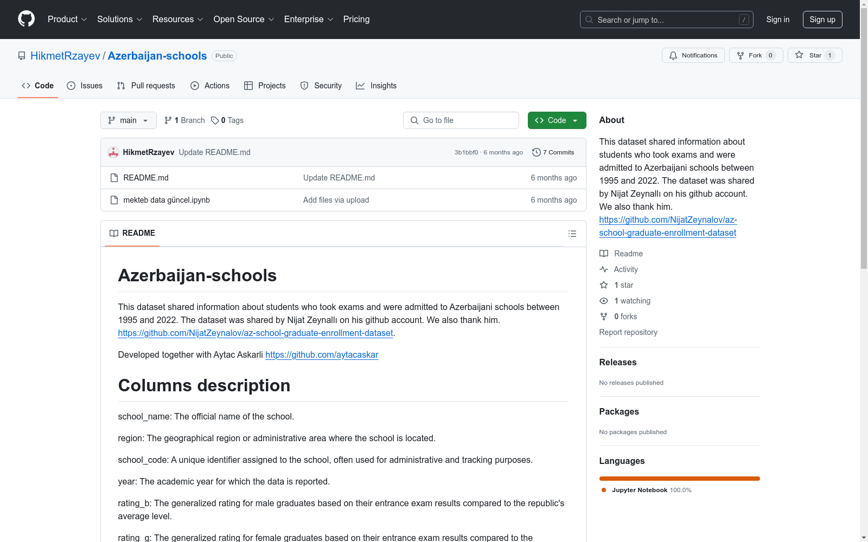Follow the NijatZeynalov dataset link in README
The width and height of the screenshot is (868, 542).
pyautogui.click(x=256, y=333)
